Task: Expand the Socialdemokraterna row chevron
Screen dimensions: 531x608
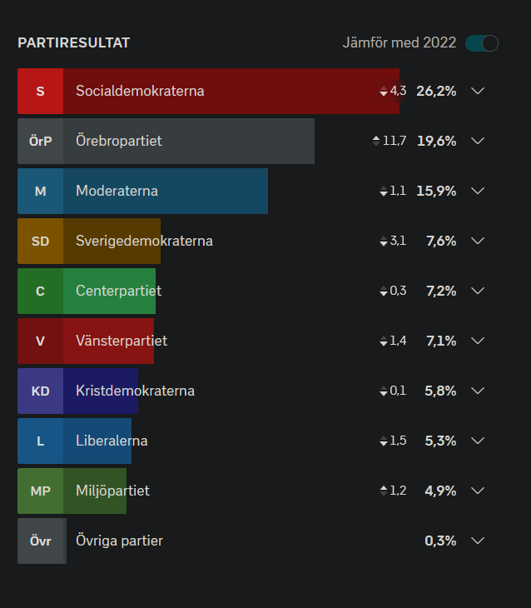Action: point(478,91)
